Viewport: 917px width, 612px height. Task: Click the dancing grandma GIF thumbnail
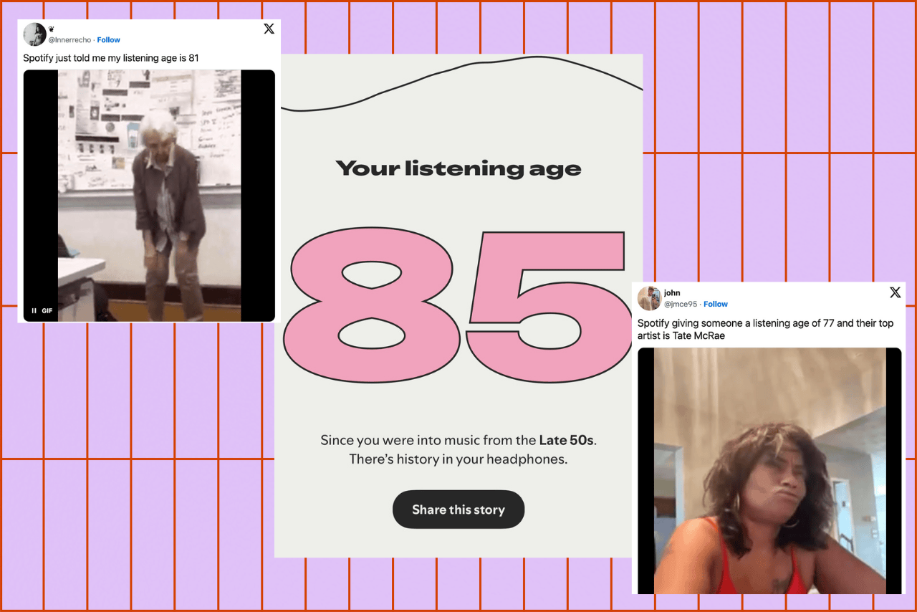pyautogui.click(x=148, y=194)
